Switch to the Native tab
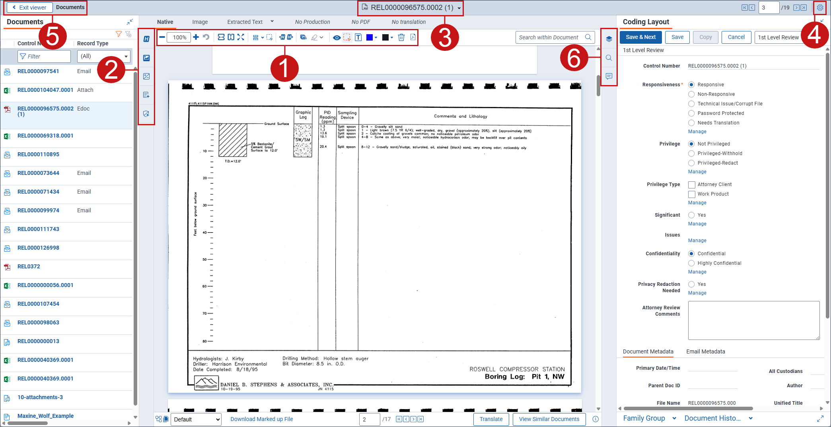 tap(165, 22)
